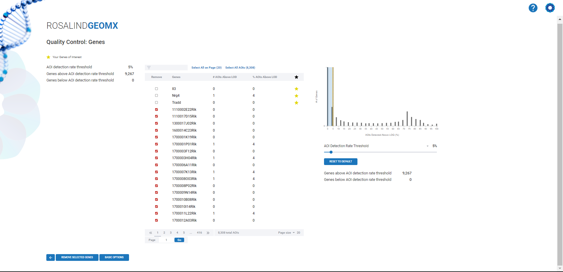Click the black star column header
Viewport: 563px width, 272px height.
[296, 77]
